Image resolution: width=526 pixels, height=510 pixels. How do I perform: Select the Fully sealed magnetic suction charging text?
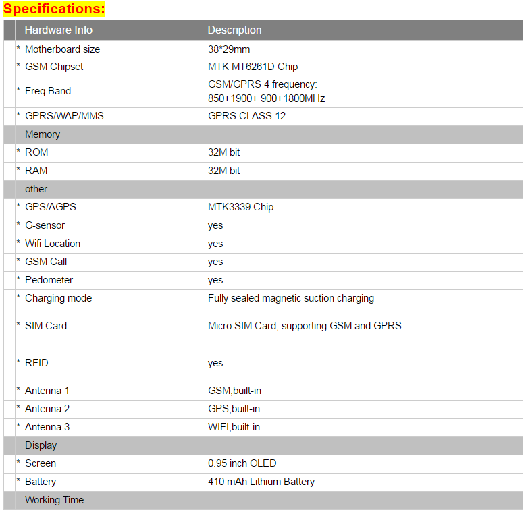pos(290,298)
